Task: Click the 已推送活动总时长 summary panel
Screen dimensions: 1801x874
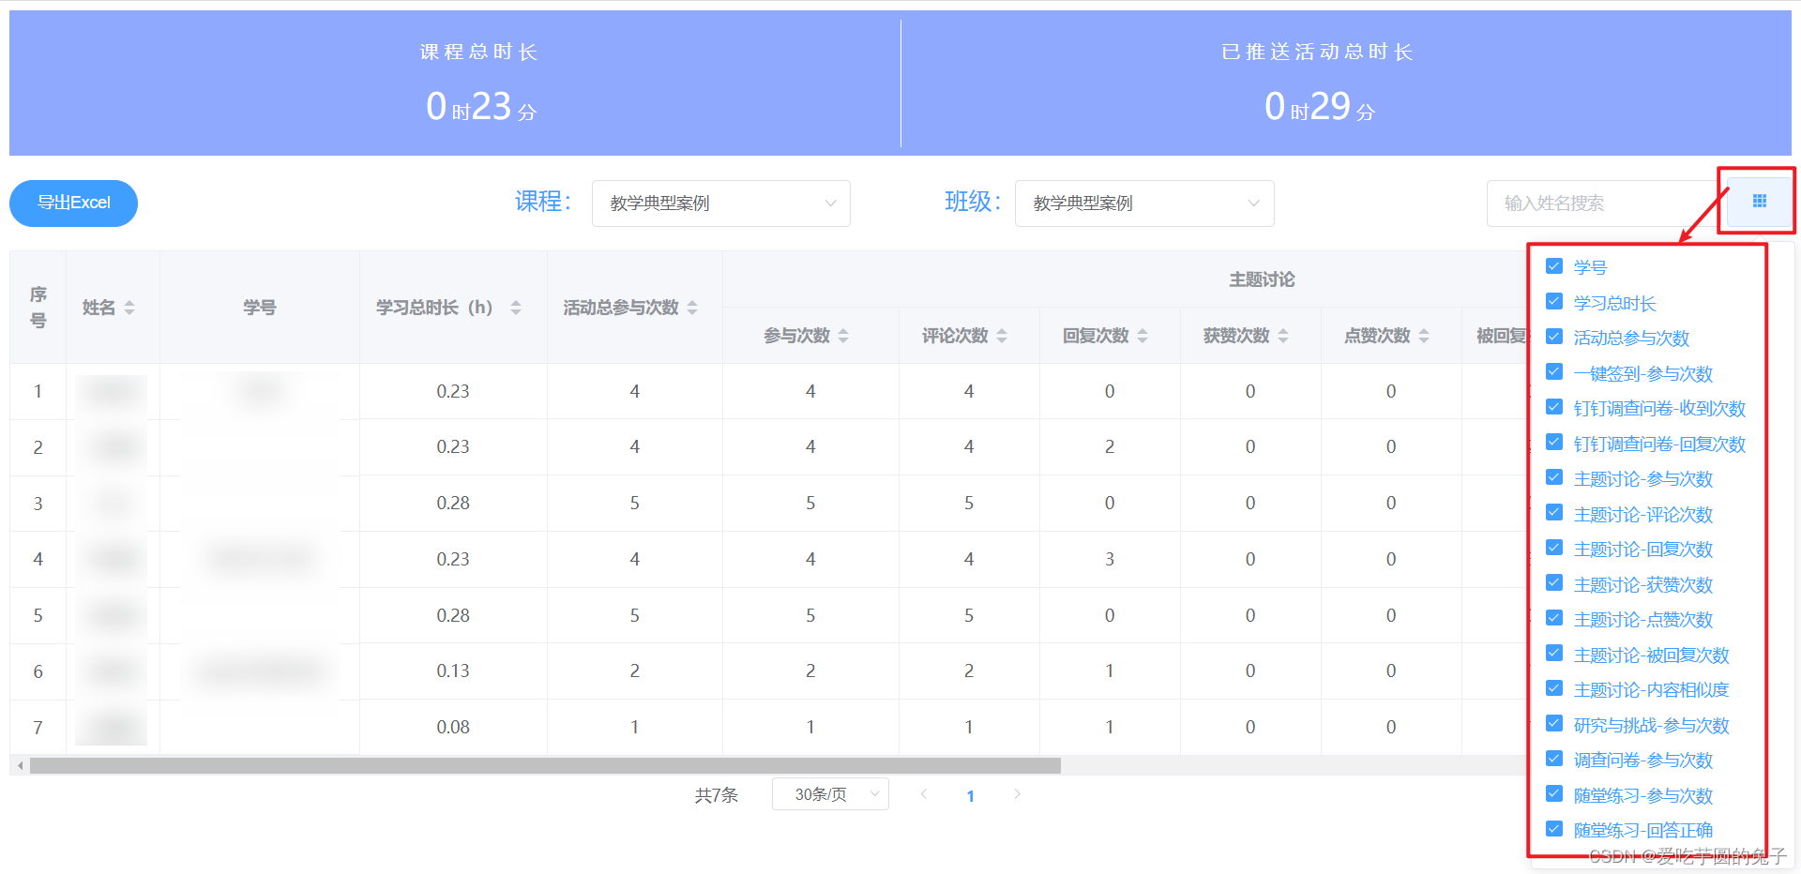Action: coord(1346,83)
